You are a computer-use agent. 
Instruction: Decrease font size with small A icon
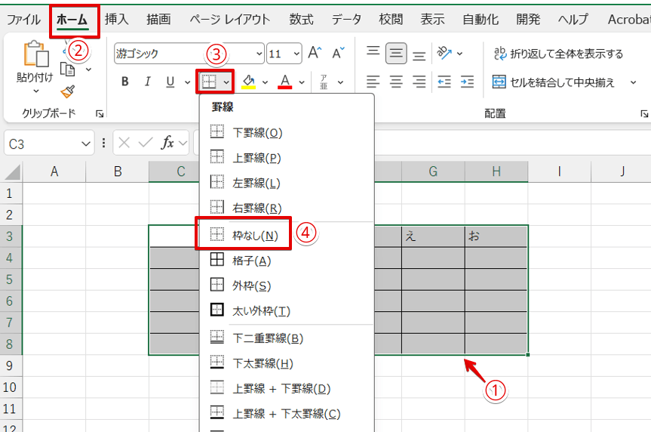point(339,53)
